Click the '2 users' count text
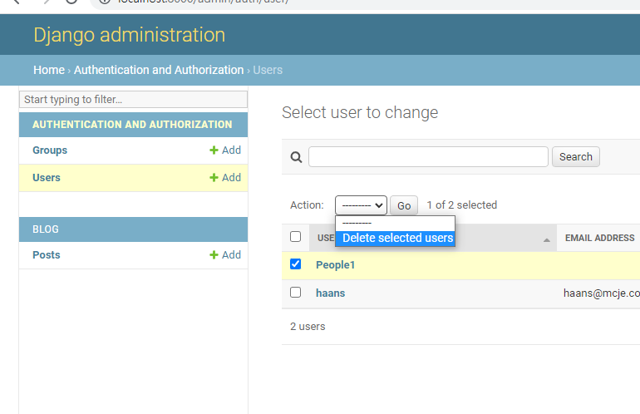The height and width of the screenshot is (414, 640). (x=308, y=327)
